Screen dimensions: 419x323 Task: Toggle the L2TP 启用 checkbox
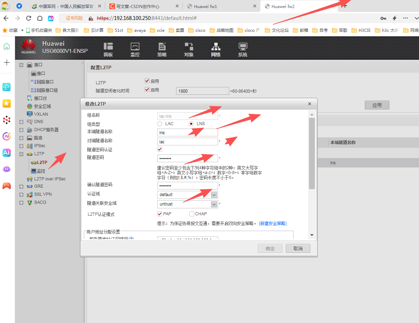pyautogui.click(x=147, y=81)
